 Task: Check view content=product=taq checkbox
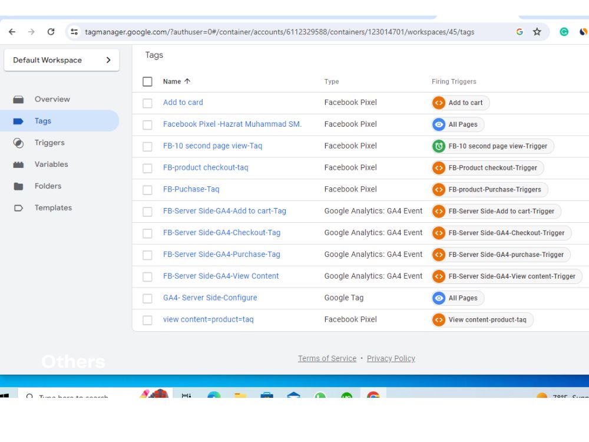(x=147, y=320)
